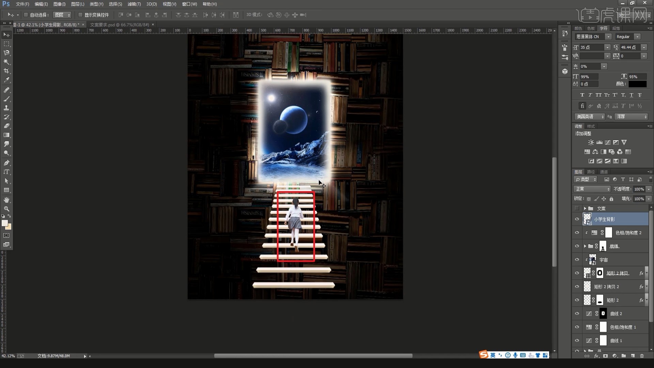Open the layer blend mode 正常 dropdown

point(592,189)
